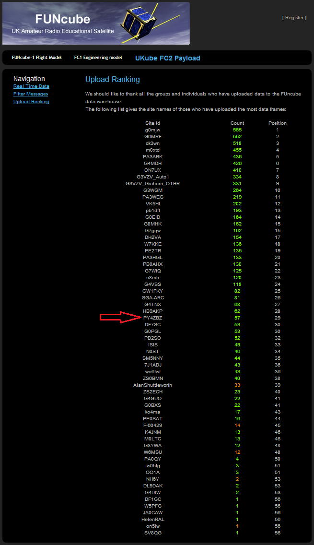Click DH2VA site entry

pos(153,237)
